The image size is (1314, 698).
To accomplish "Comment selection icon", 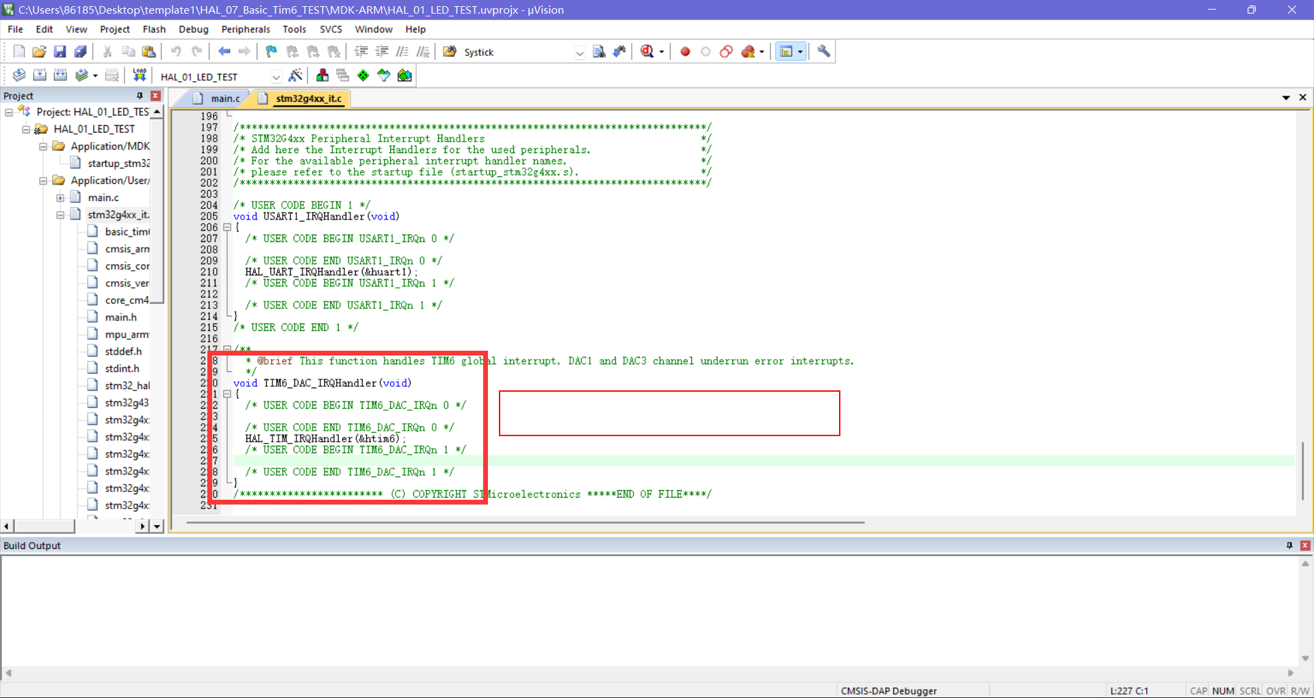I will pos(402,52).
